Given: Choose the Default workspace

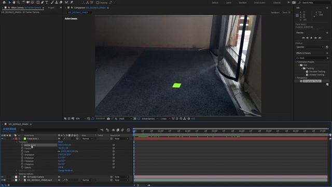Looking at the screenshot, I should (215, 3).
